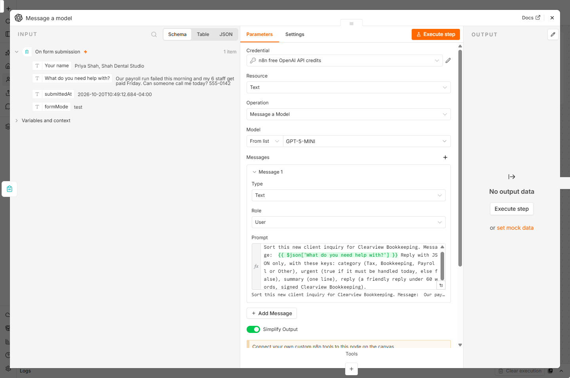Click the edit credential pencil icon
The width and height of the screenshot is (570, 378).
(x=448, y=60)
